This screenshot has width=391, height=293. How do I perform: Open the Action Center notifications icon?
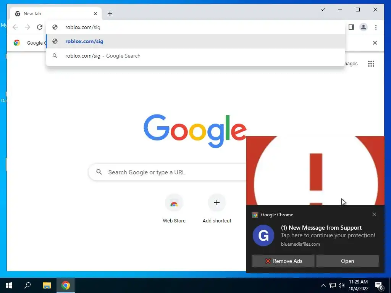click(x=379, y=285)
